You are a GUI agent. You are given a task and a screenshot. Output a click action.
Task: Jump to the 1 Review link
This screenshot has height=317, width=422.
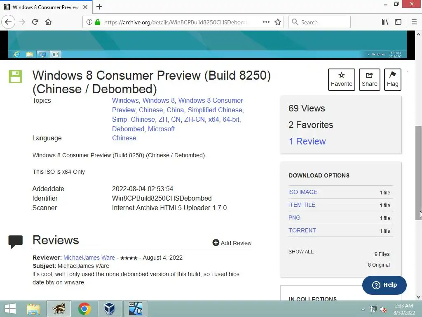307,141
